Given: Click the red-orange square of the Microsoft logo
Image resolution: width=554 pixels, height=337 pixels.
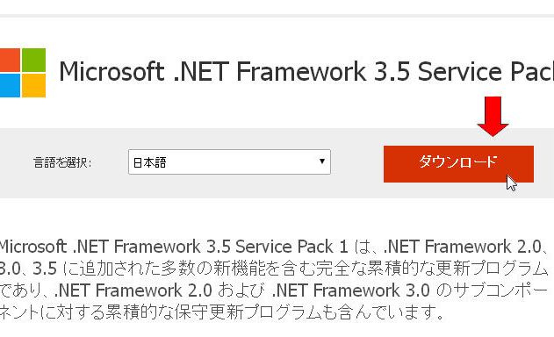Looking at the screenshot, I should [x=10, y=60].
